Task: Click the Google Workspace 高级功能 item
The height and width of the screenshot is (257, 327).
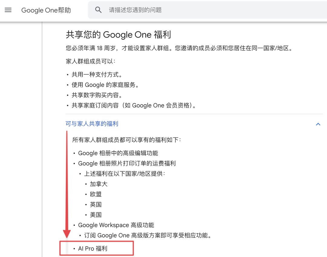Action: point(116,225)
